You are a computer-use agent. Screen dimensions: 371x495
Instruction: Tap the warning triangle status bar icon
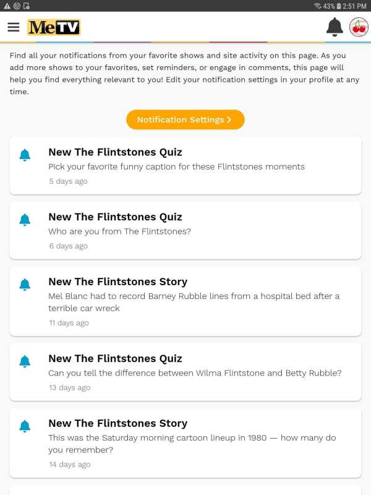[x=7, y=6]
